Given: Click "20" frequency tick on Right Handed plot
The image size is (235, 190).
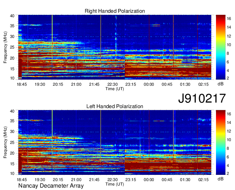Looking at the screenshot, I should (x=12, y=58).
